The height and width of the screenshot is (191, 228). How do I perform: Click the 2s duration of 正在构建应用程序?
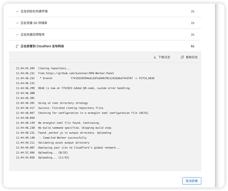(193, 34)
